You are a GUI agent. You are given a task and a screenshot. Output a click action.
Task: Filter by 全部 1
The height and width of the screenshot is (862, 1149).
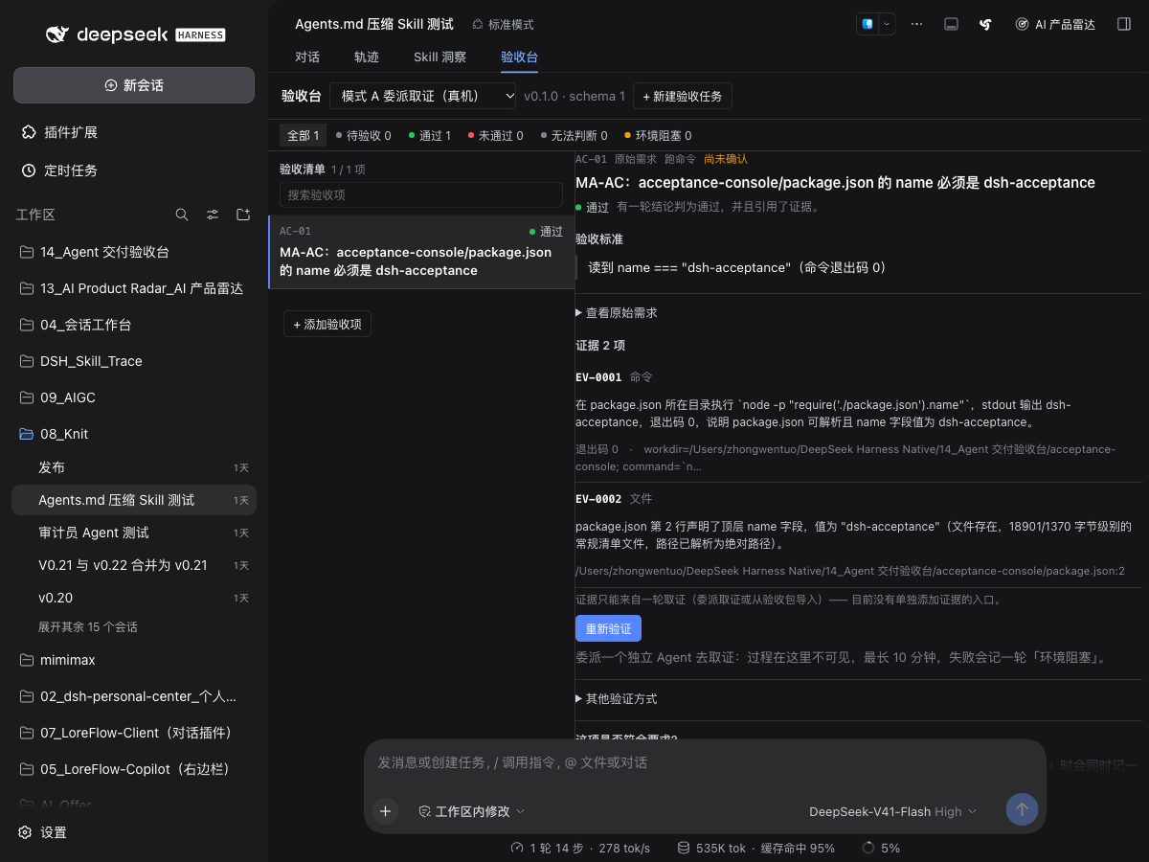(x=304, y=135)
